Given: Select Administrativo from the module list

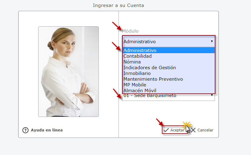Looking at the screenshot, I should (x=169, y=50).
